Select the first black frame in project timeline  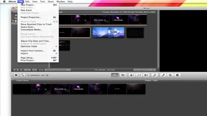[22, 89]
